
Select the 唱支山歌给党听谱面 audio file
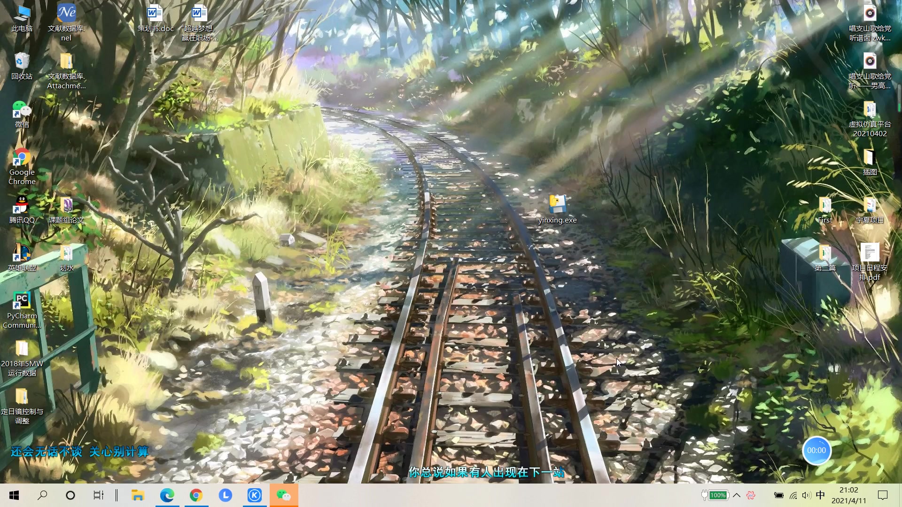pos(870,23)
